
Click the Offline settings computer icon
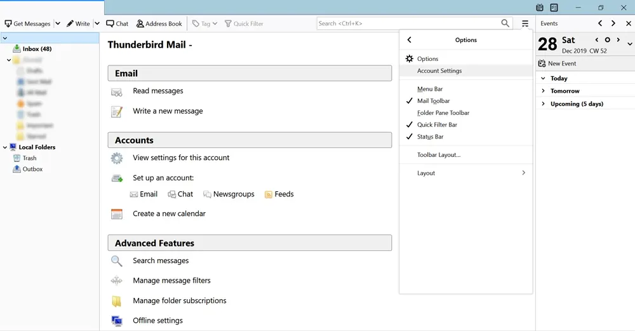coord(117,321)
